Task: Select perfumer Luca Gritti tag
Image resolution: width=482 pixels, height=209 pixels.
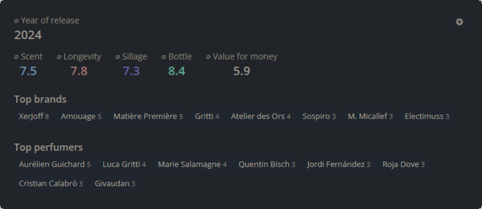Action: tap(124, 164)
